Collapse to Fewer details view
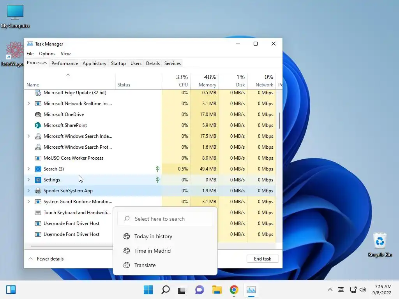Viewport: 399px width, 299px height. coord(46,259)
